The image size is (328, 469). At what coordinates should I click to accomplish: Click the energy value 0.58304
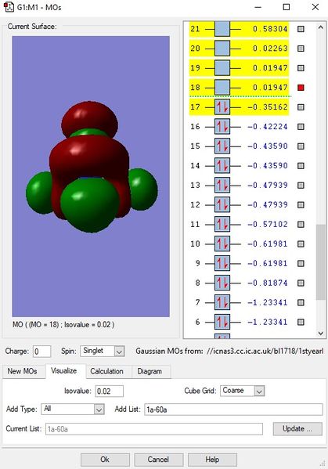coord(270,29)
